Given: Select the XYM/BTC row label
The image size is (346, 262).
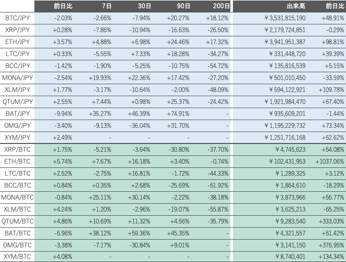Looking at the screenshot, I should (x=17, y=258).
